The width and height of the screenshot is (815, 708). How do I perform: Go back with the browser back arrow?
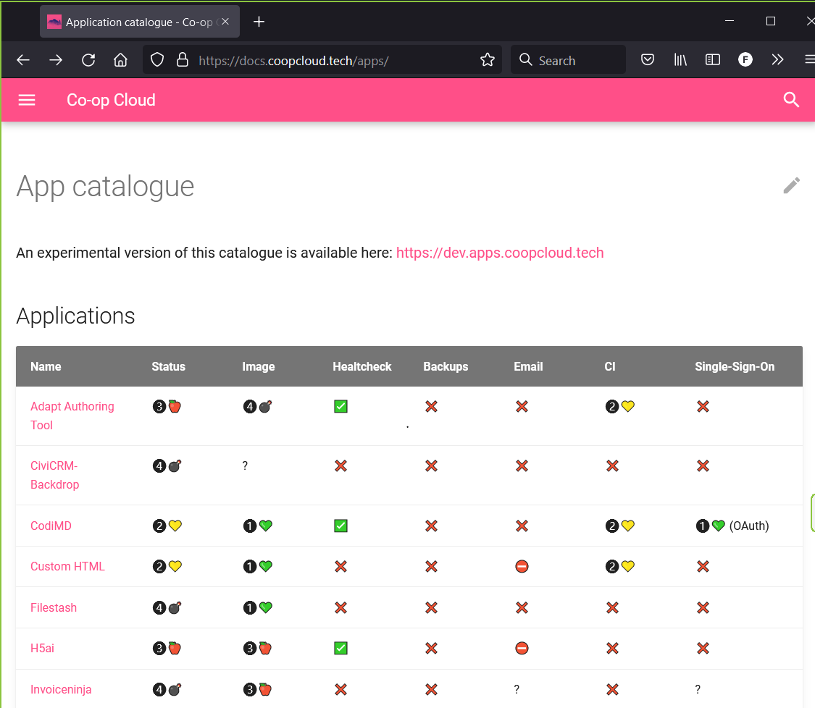pos(23,60)
